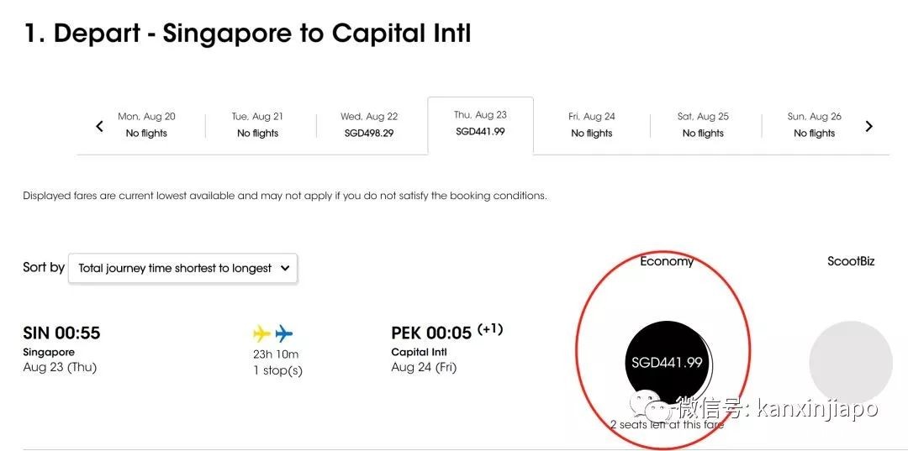Click the SIN 00:55 departure time
Image resolution: width=908 pixels, height=451 pixels.
click(x=61, y=333)
